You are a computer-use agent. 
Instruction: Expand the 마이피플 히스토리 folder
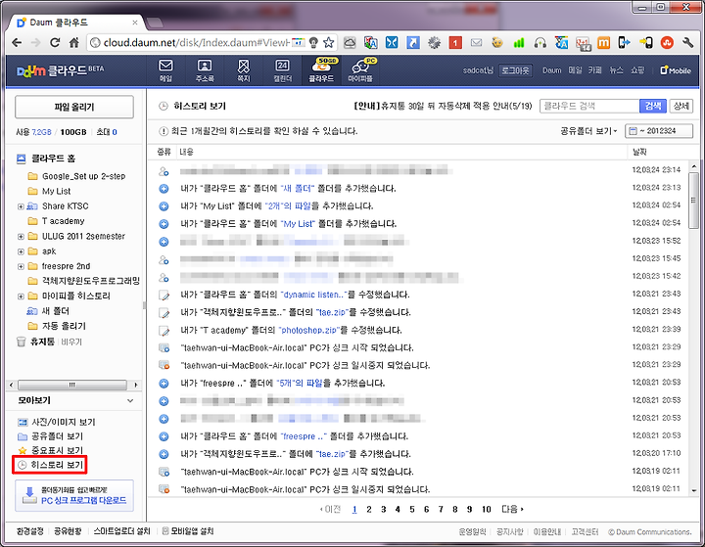click(21, 296)
